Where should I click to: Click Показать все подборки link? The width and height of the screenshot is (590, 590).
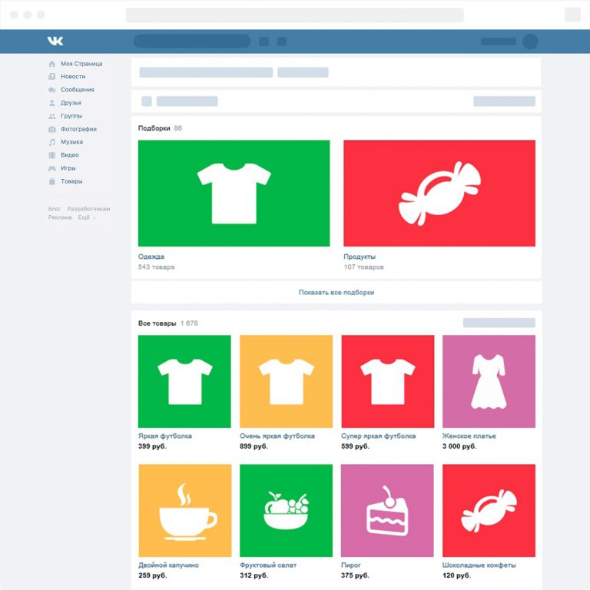336,293
